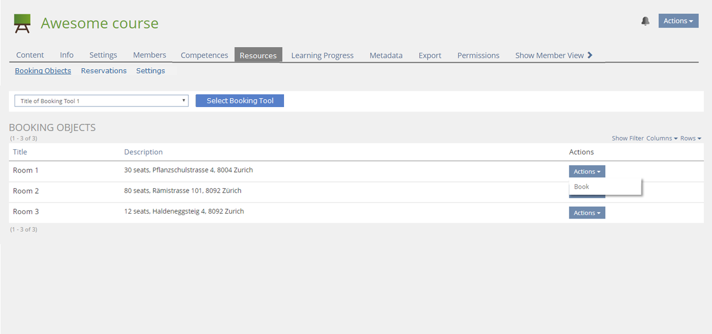
Task: Open the Rows dropdown
Action: coord(690,138)
